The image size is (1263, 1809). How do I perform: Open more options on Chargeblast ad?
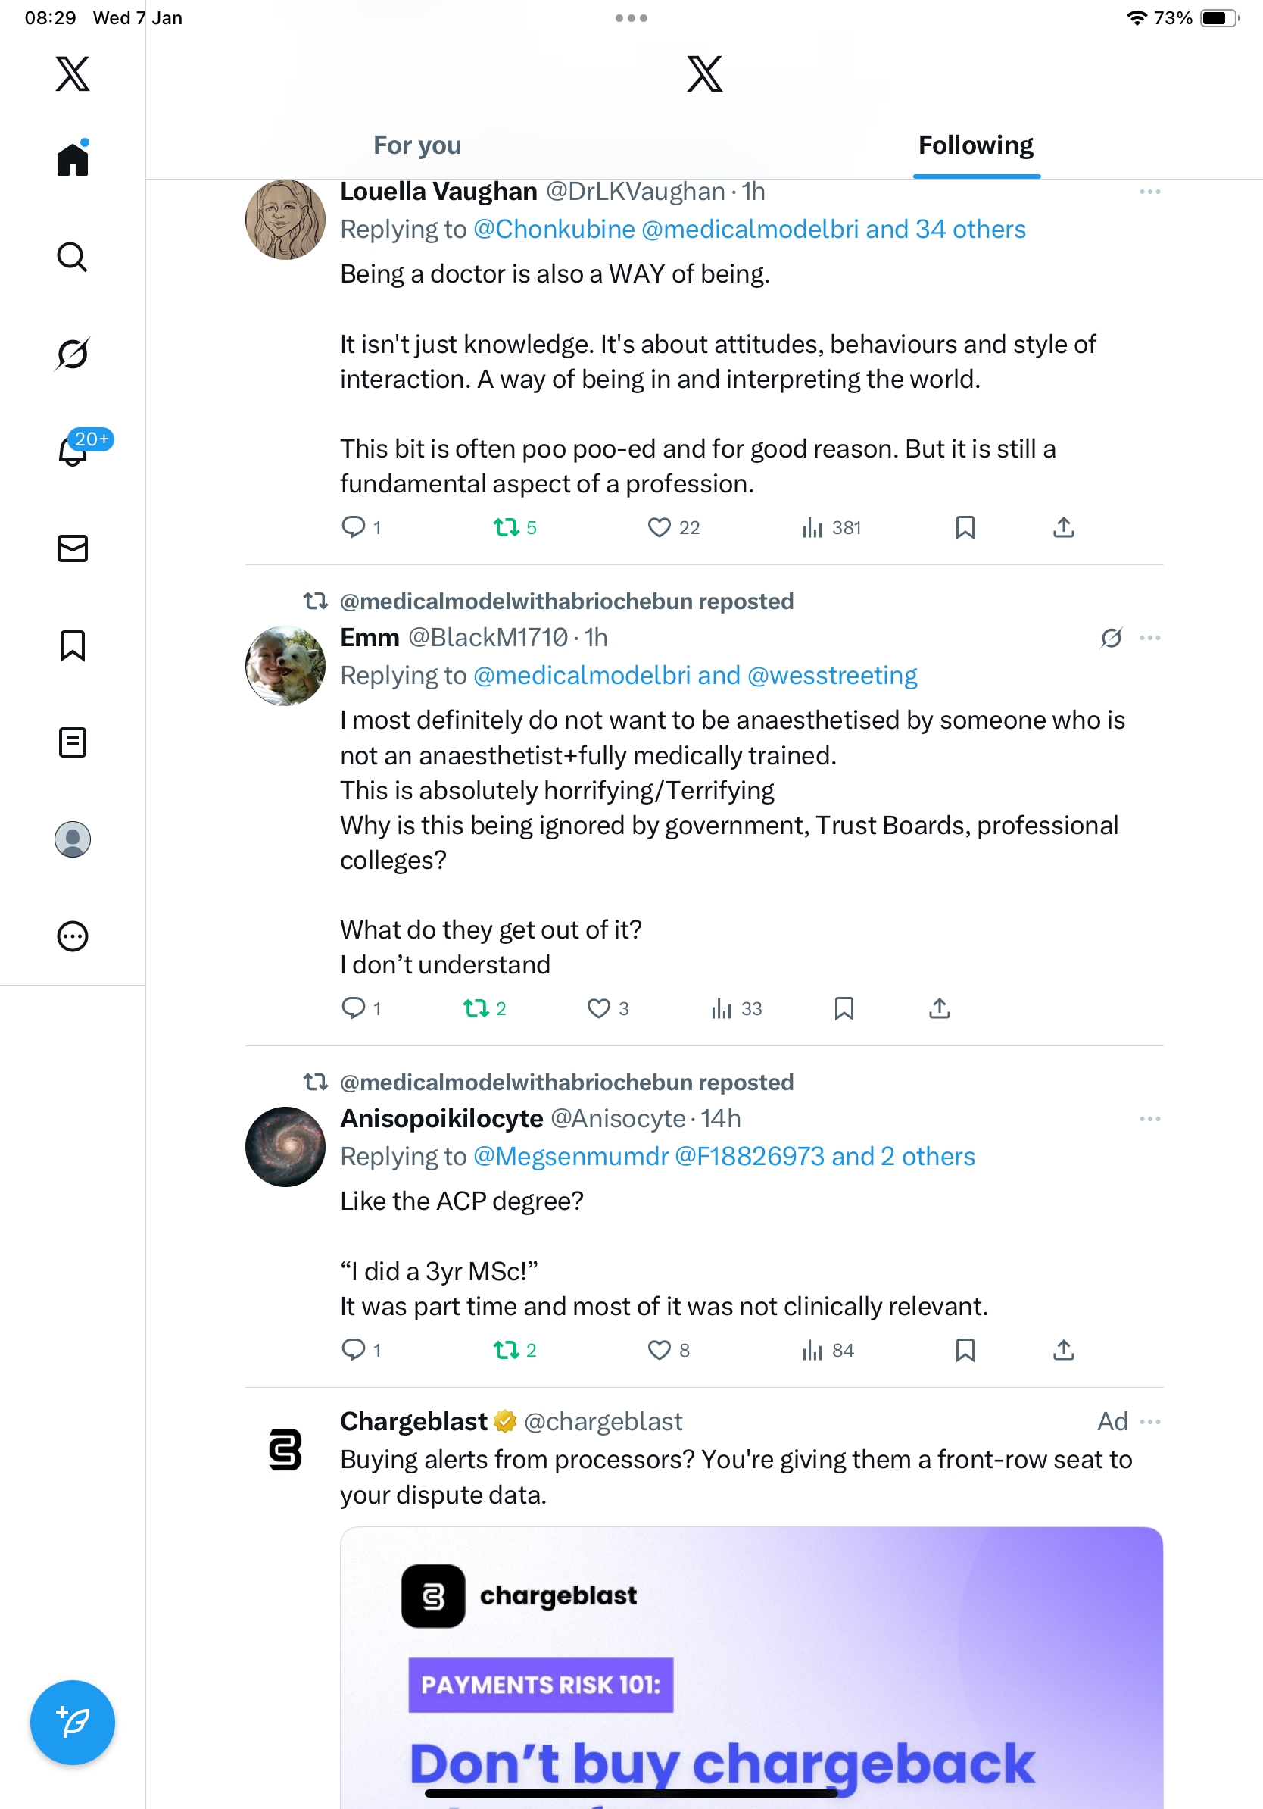pos(1149,1421)
